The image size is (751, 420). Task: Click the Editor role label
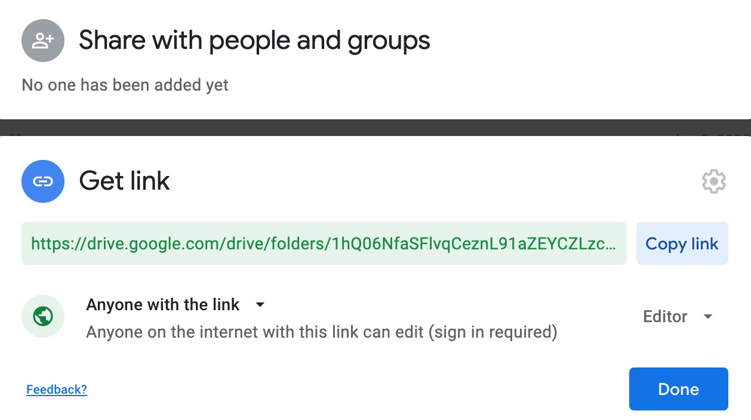[x=665, y=316]
